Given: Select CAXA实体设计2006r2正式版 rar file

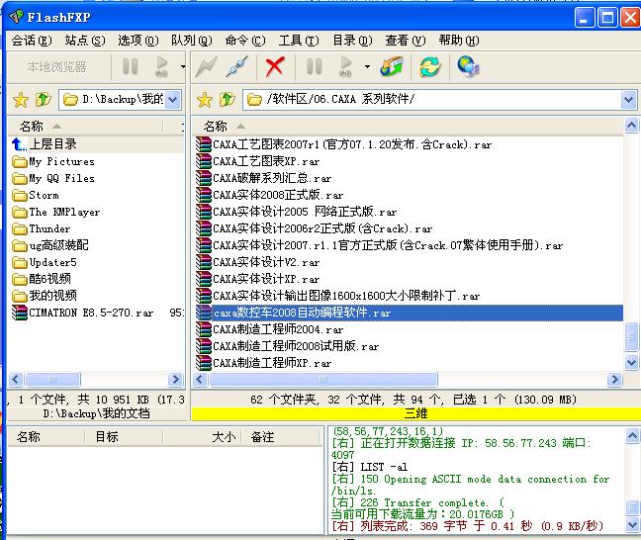Looking at the screenshot, I should click(315, 228).
